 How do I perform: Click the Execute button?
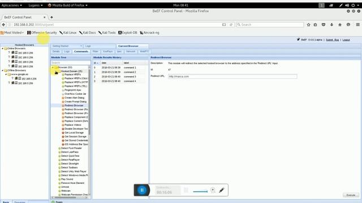pos(351,195)
